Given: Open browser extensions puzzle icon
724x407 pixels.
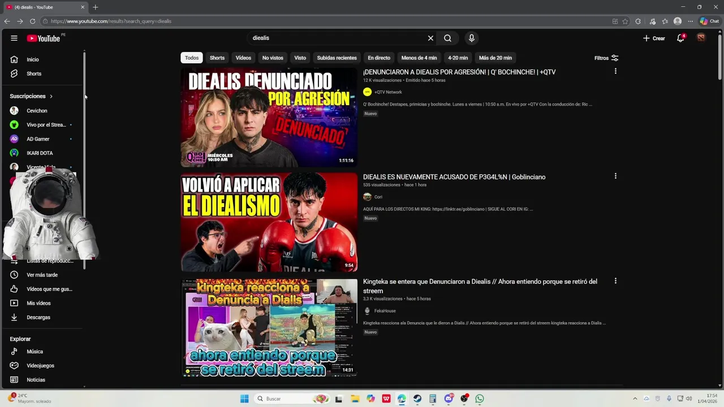Looking at the screenshot, I should tap(638, 21).
